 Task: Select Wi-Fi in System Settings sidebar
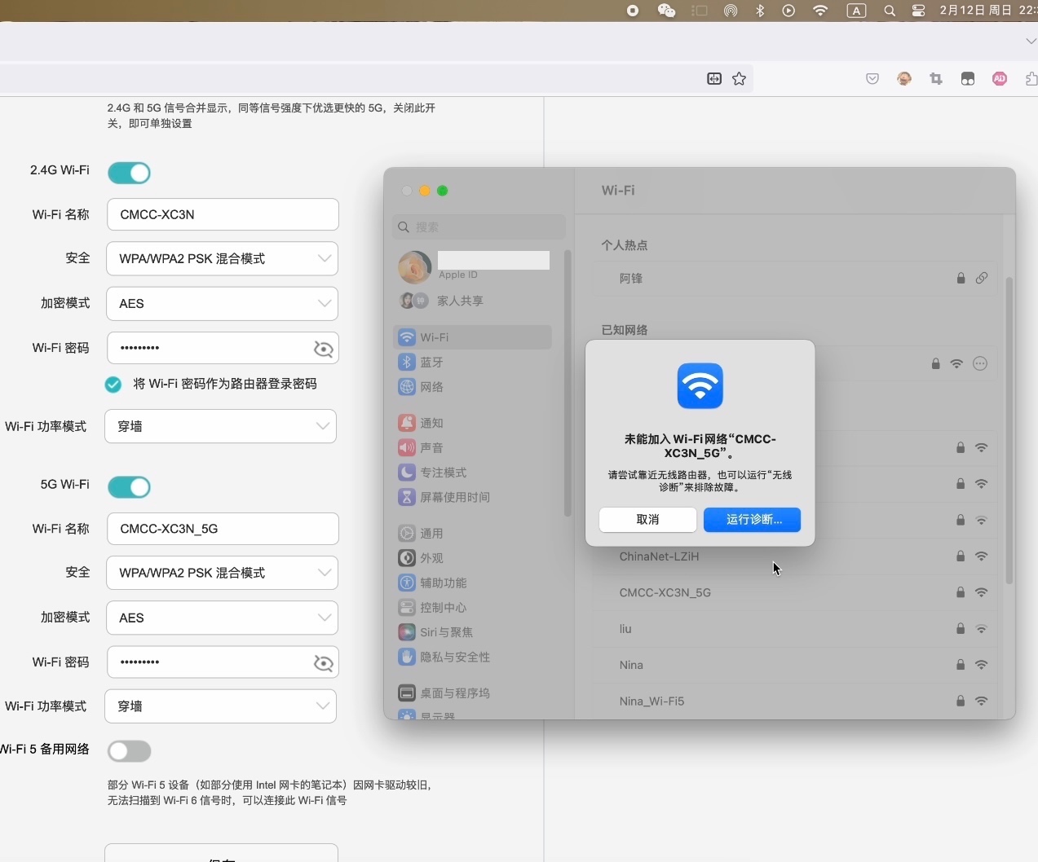point(472,337)
